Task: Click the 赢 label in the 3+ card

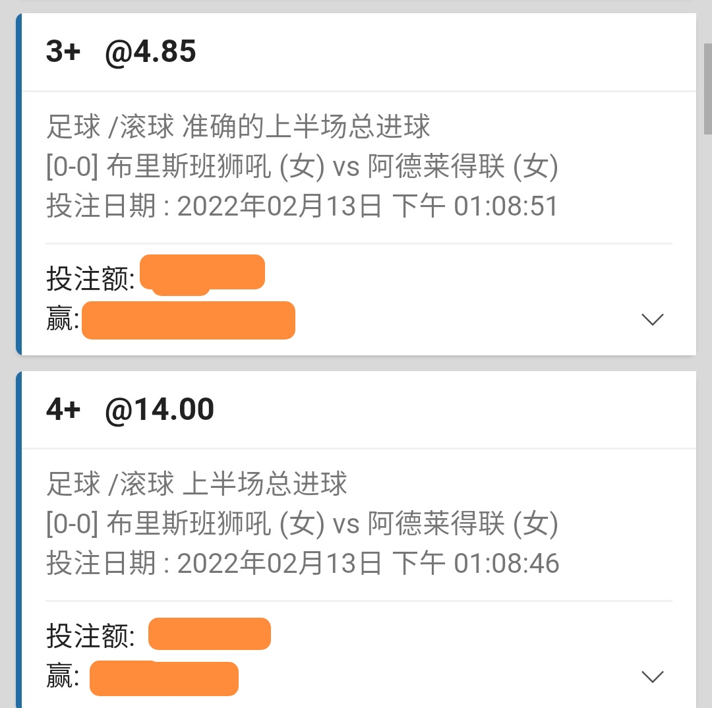Action: [x=63, y=320]
